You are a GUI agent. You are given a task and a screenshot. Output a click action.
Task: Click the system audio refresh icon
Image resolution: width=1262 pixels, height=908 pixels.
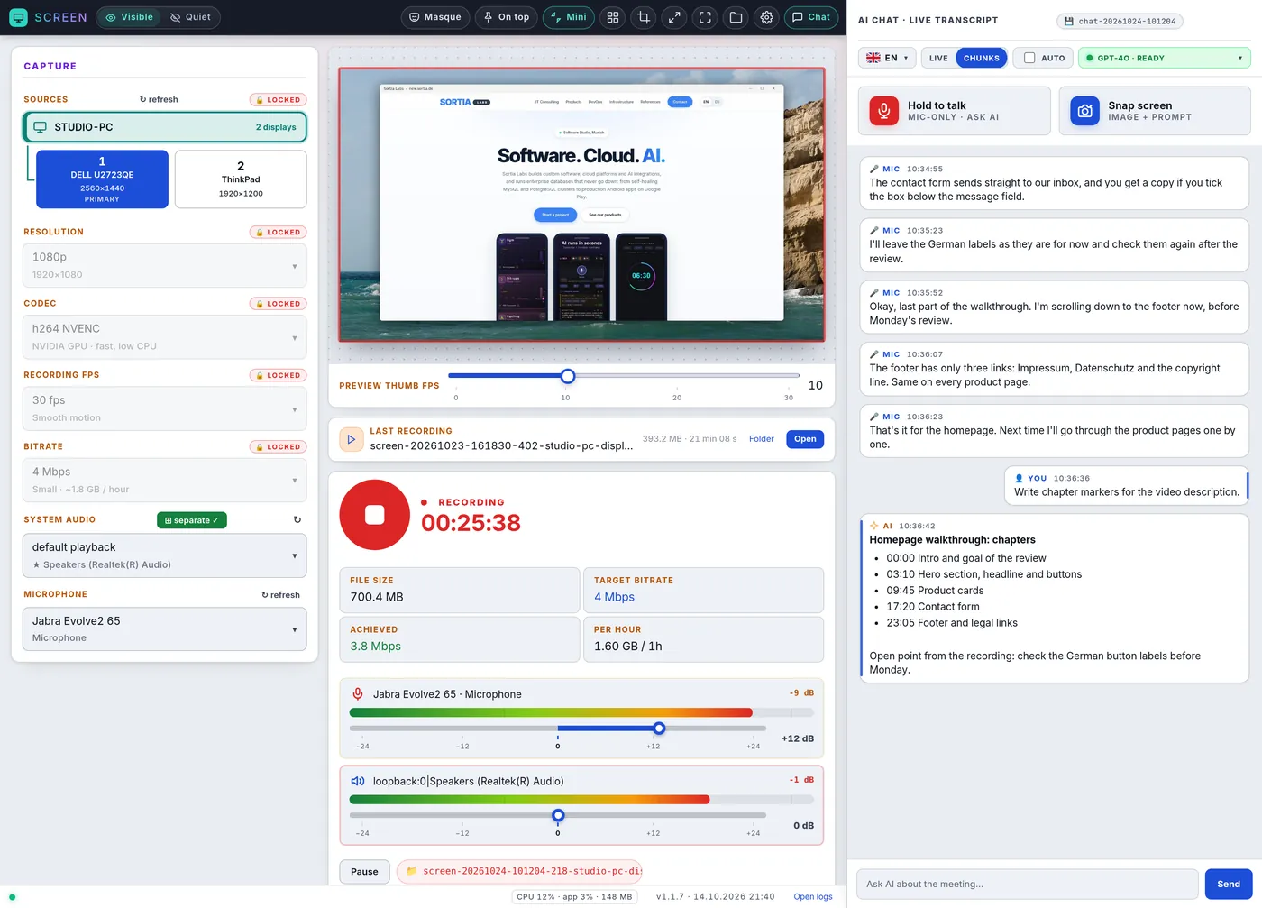(x=297, y=520)
